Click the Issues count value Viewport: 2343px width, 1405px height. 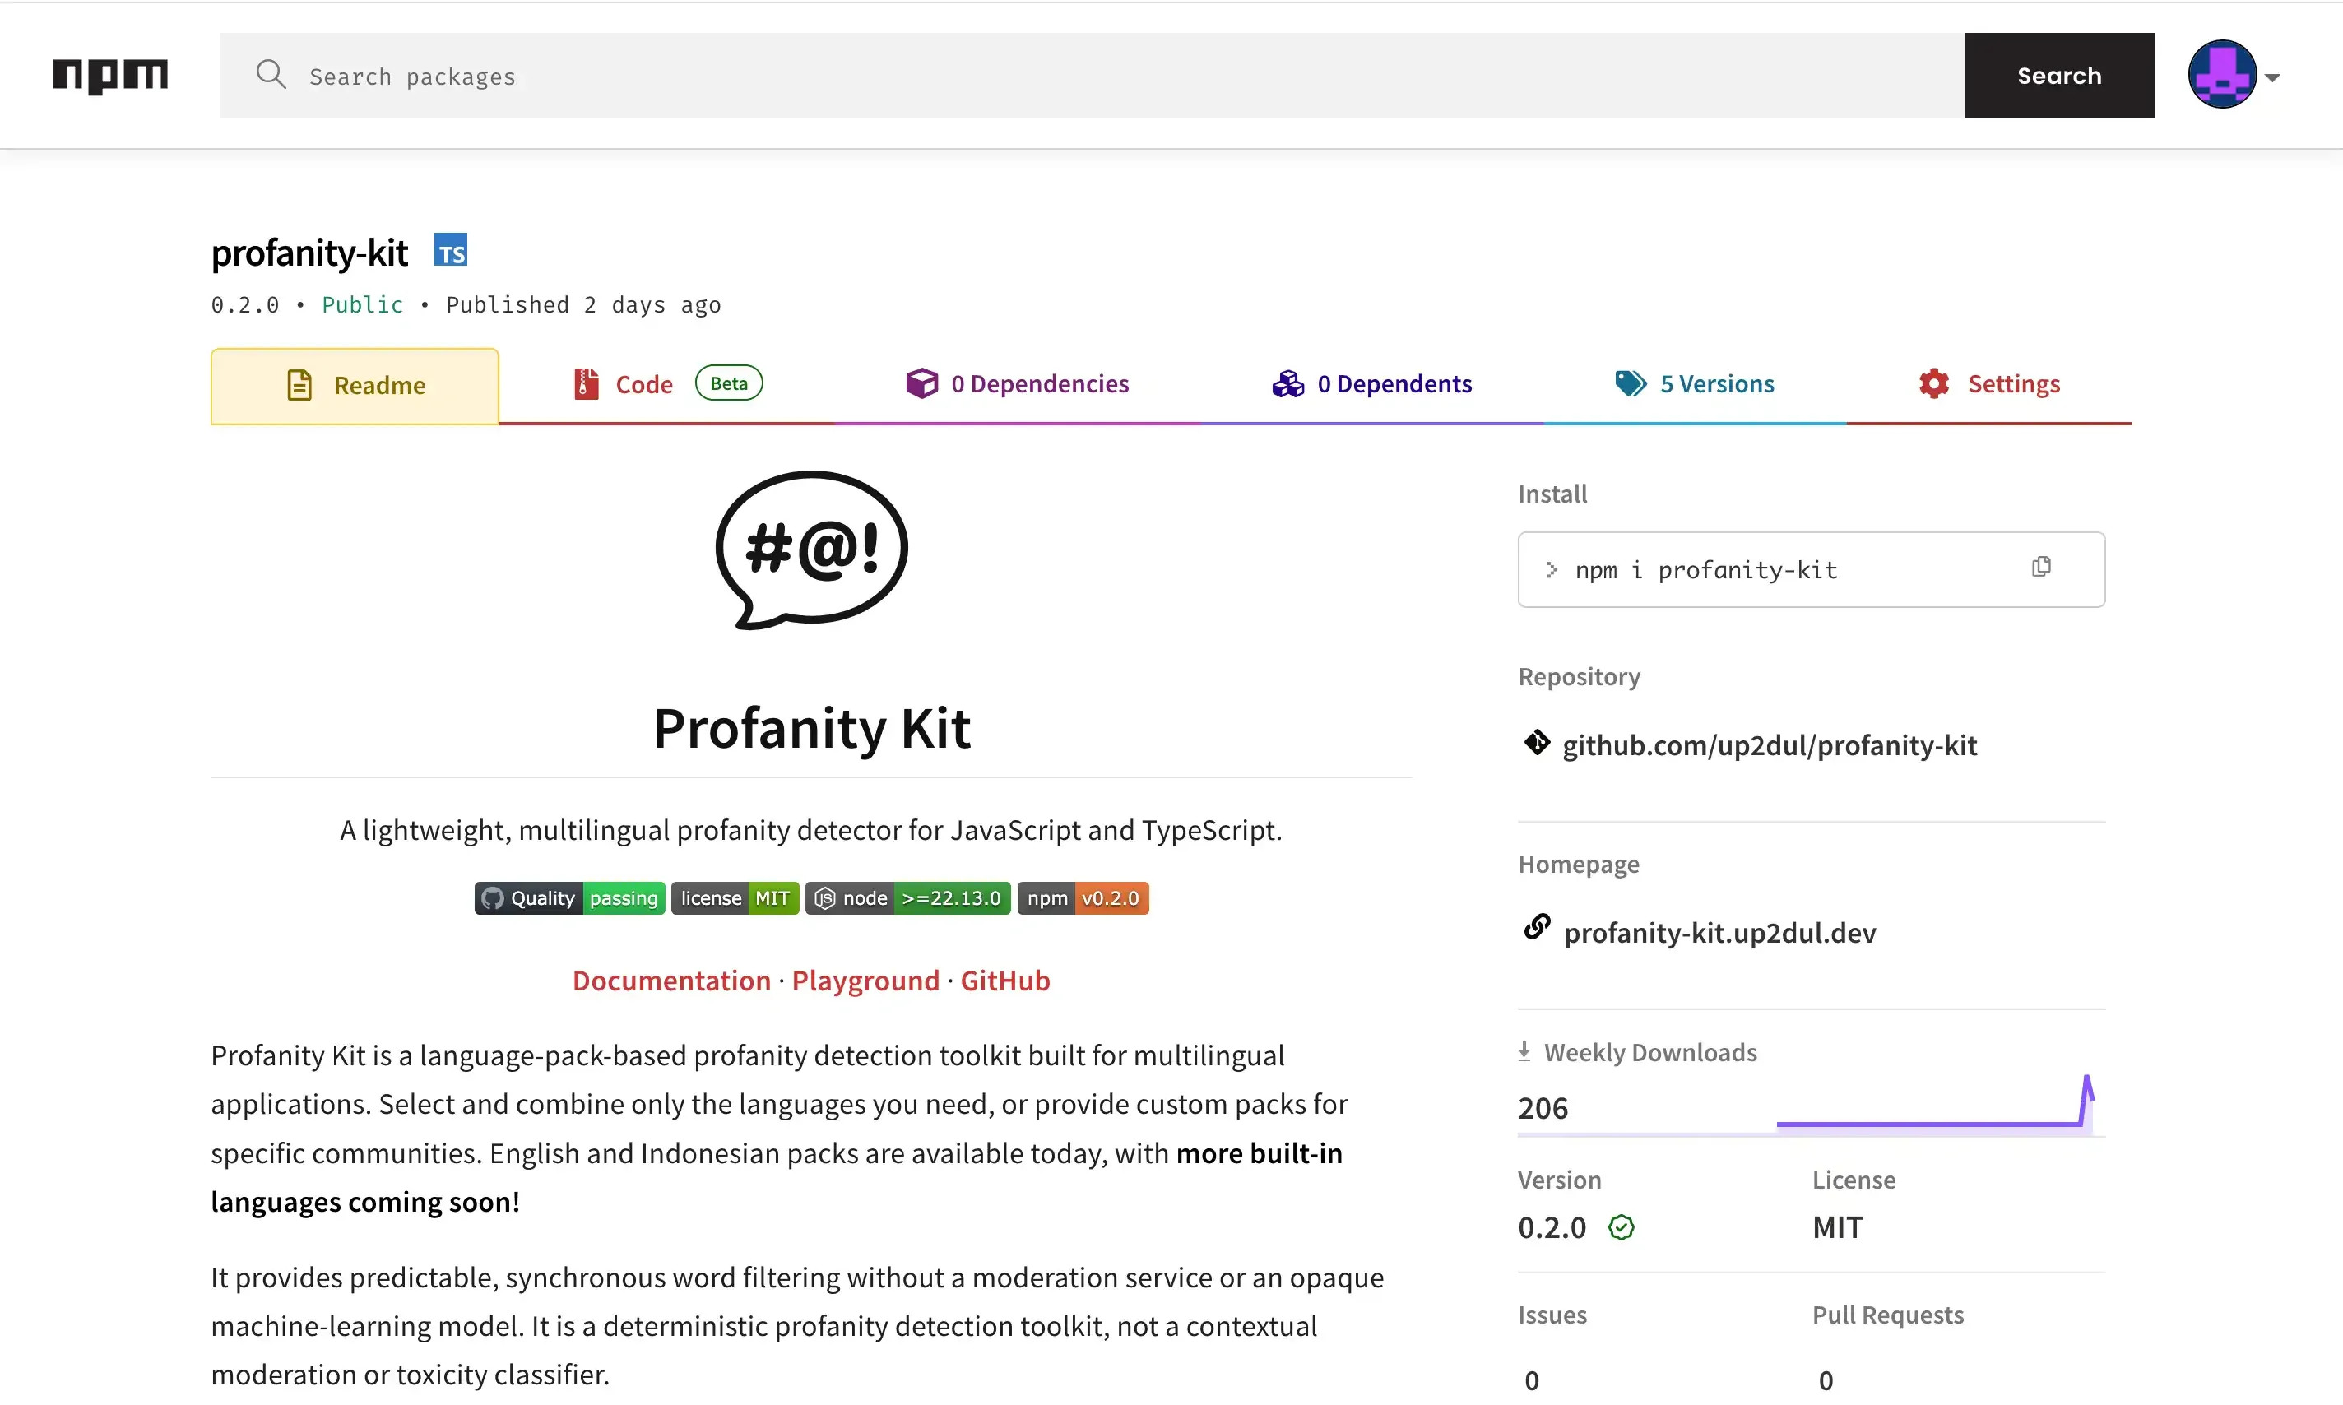pos(1532,1380)
